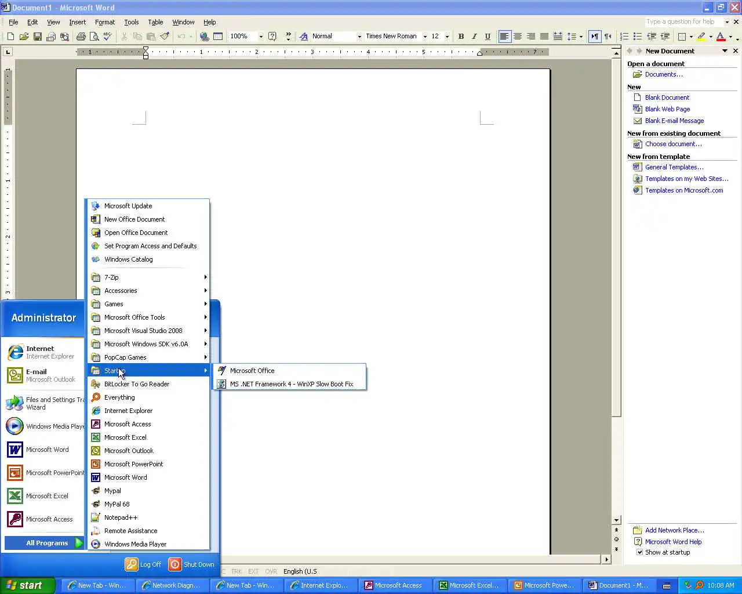Open the Insert menu
Screen dimensions: 742x594
(x=77, y=22)
